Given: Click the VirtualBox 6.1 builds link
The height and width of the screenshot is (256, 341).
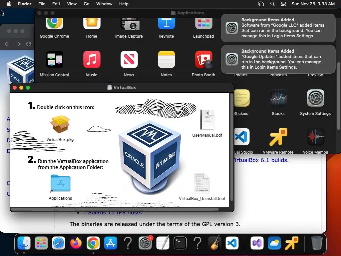Looking at the screenshot, I should coord(262,160).
